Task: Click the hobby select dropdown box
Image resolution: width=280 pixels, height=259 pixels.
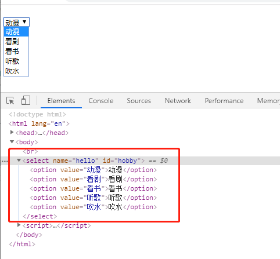Action: pos(16,22)
